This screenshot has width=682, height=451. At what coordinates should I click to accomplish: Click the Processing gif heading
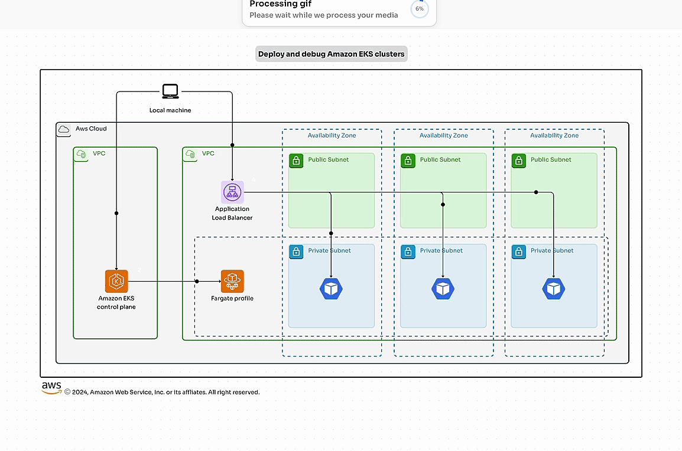(281, 4)
